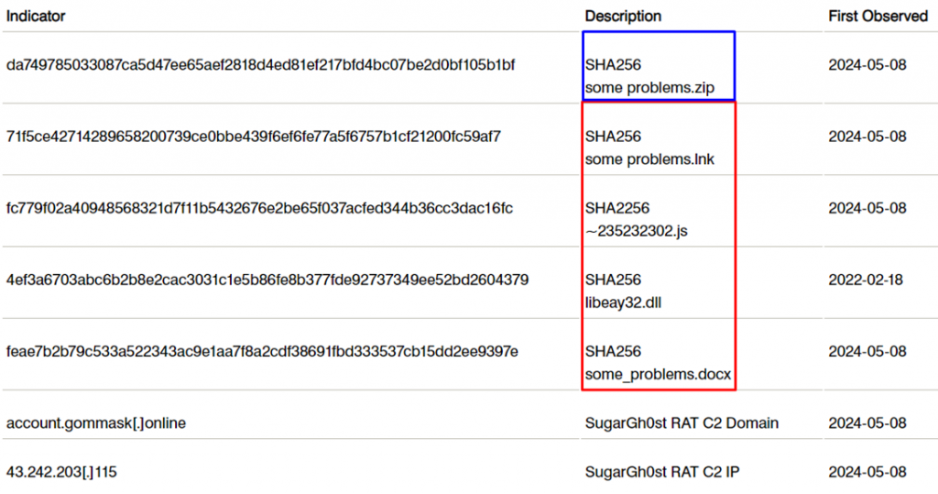Click the some problems.zip description
The width and height of the screenshot is (938, 494).
click(x=649, y=88)
